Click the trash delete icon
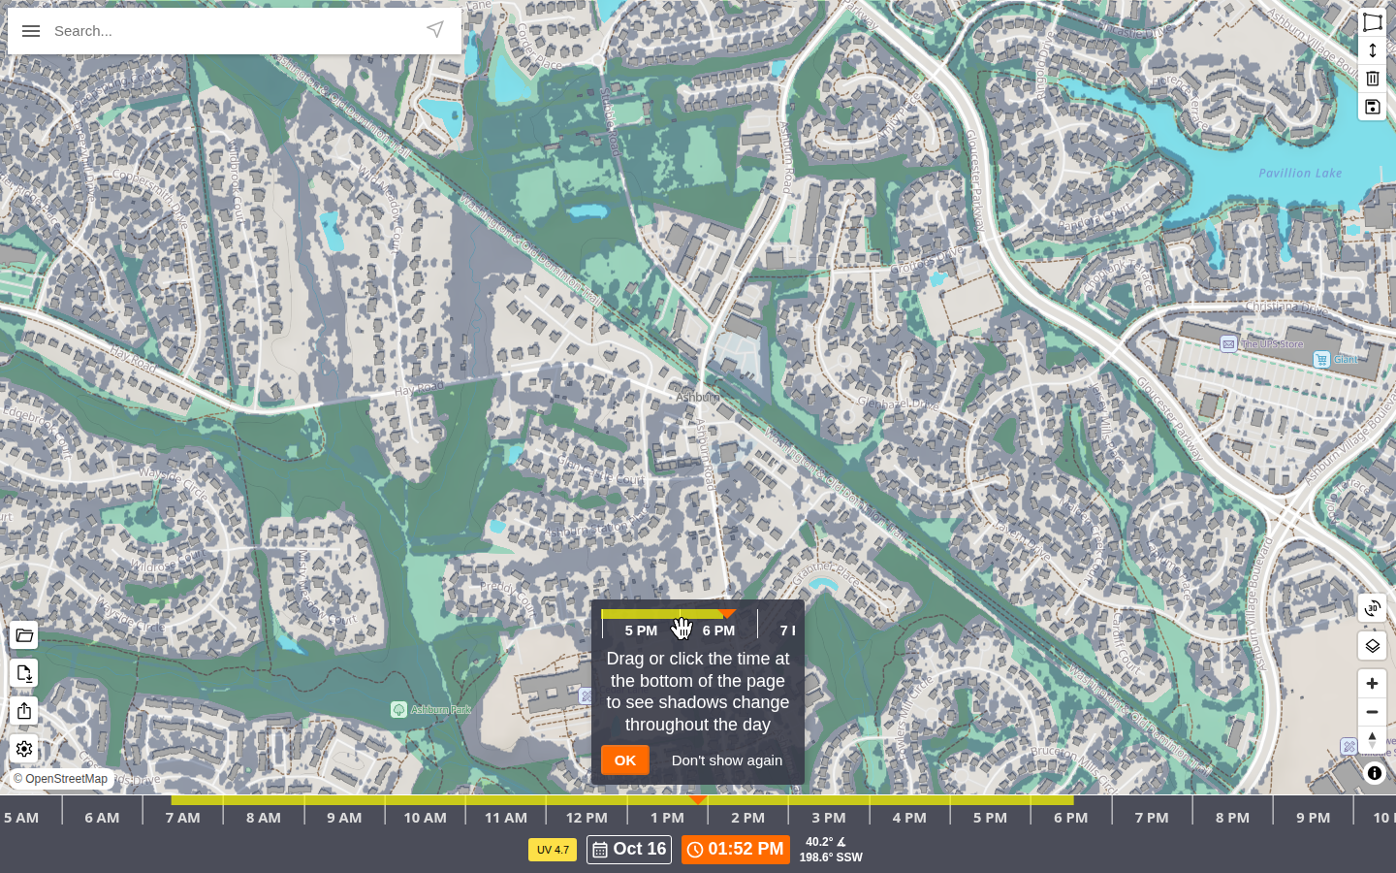 [1372, 79]
